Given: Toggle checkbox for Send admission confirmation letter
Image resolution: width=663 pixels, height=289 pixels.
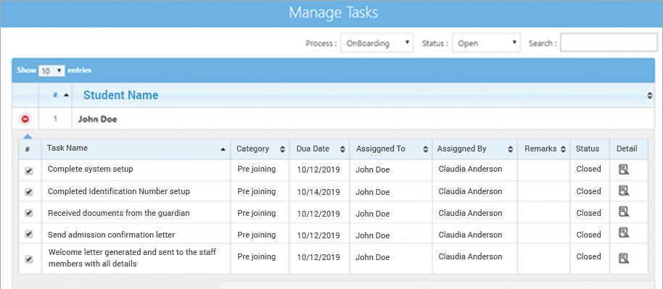Looking at the screenshot, I should [29, 234].
